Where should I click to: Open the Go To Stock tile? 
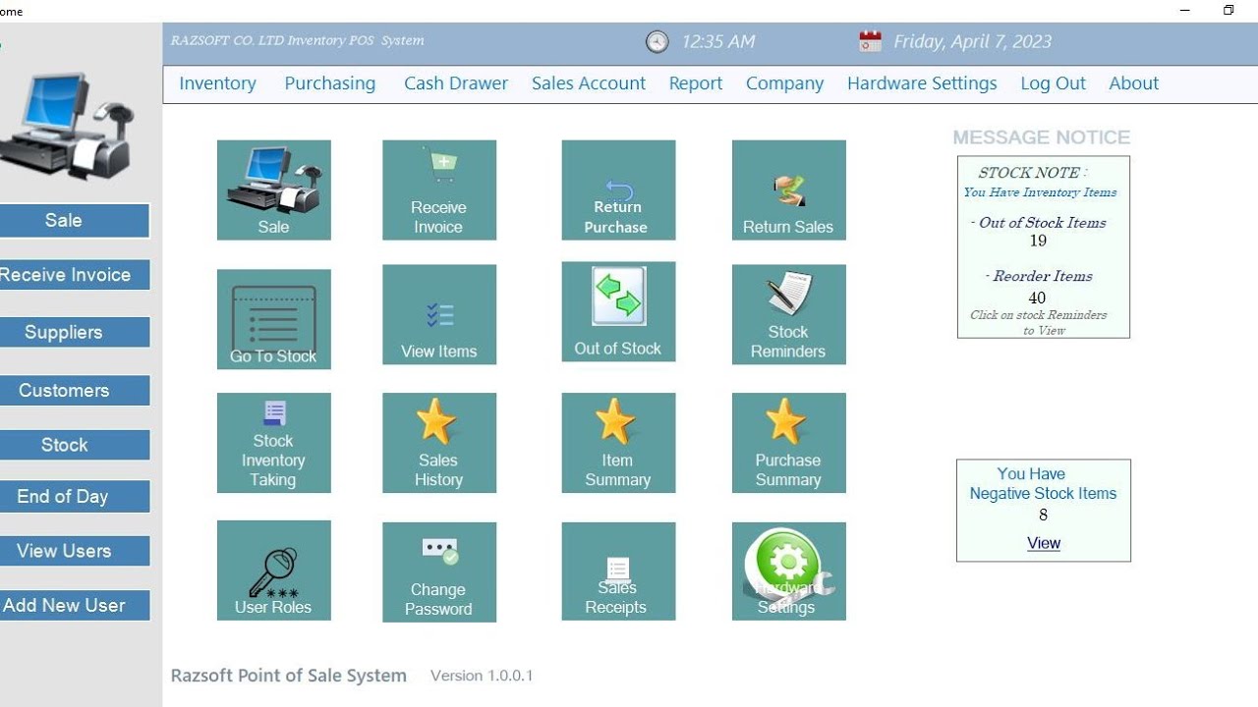pos(273,319)
